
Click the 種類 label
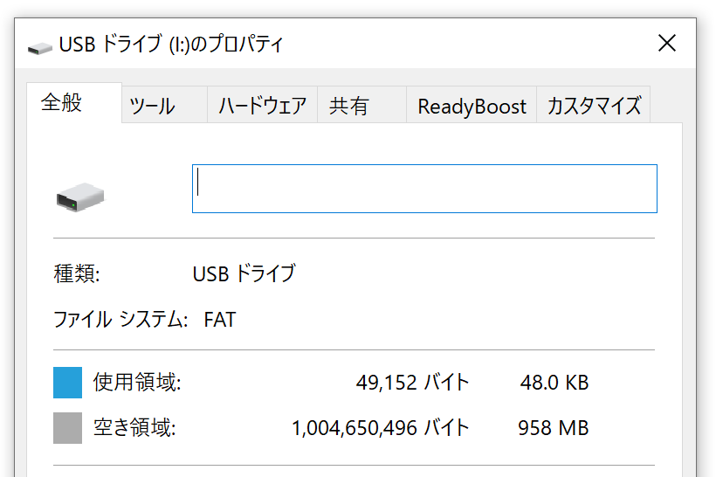[76, 273]
